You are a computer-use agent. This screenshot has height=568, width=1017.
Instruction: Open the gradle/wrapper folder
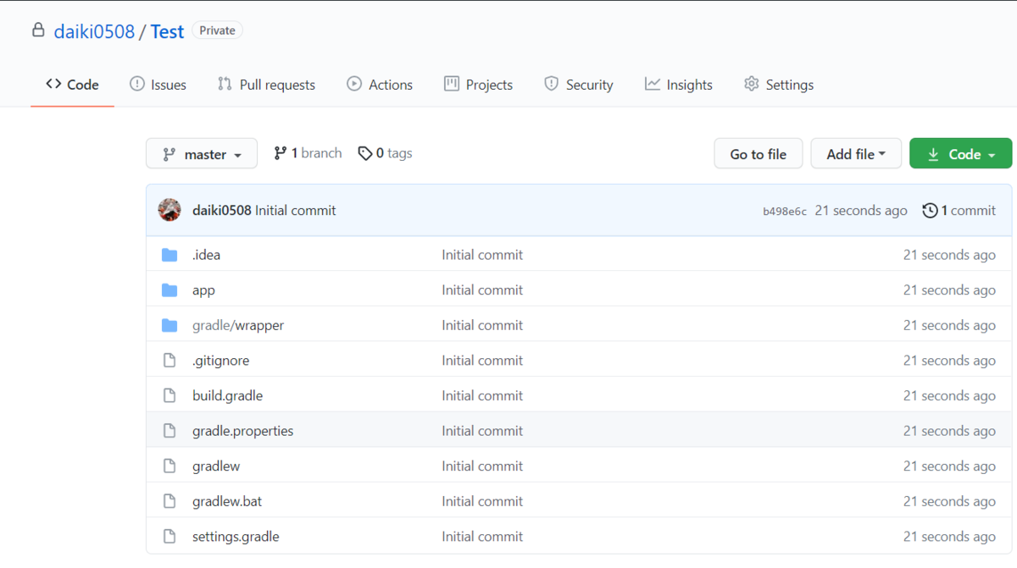pyautogui.click(x=238, y=325)
